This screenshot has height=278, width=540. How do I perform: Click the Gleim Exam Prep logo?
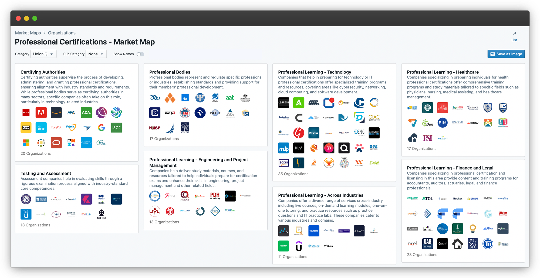point(503,213)
